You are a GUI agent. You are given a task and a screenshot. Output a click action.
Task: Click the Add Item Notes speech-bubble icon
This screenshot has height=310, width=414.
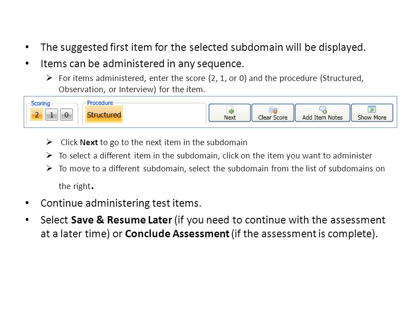(x=323, y=110)
